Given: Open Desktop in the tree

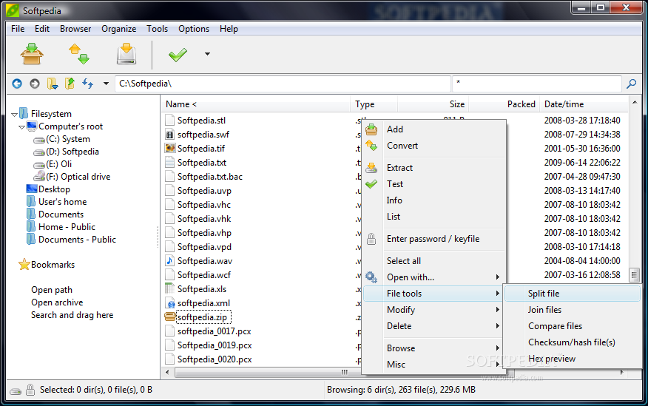Looking at the screenshot, I should 54,189.
